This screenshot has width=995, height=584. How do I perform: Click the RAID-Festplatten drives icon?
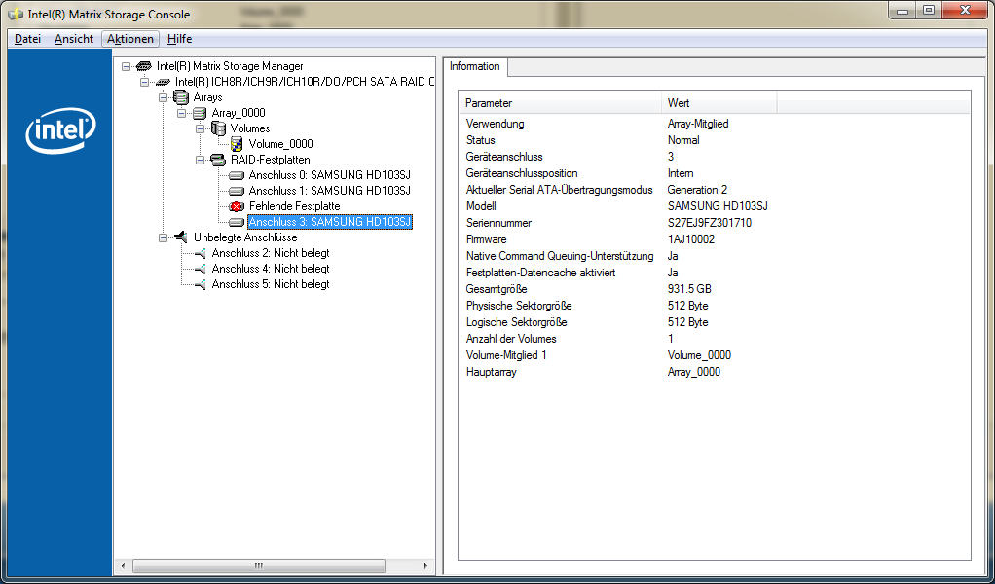tap(218, 160)
